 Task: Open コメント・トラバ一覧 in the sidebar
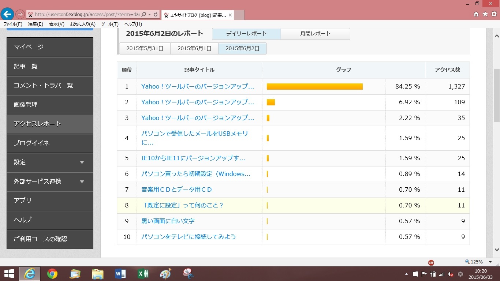pyautogui.click(x=50, y=86)
